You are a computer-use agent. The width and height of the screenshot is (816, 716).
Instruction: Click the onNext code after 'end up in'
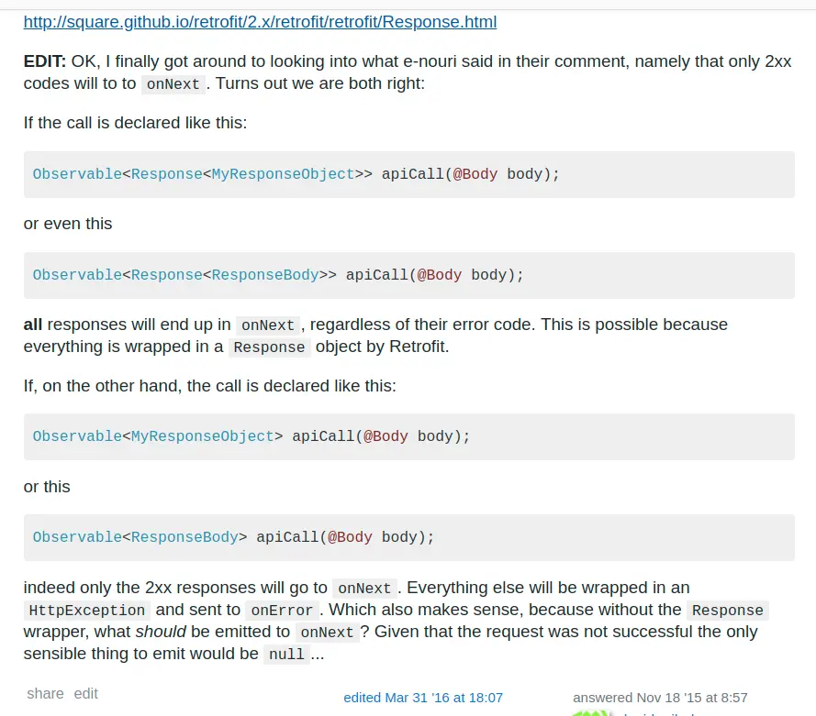268,325
